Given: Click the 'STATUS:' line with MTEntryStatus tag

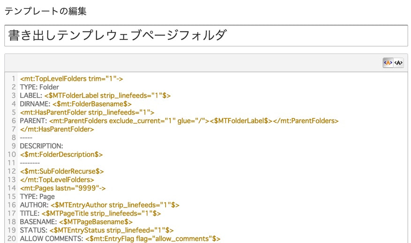Looking at the screenshot, I should (x=97, y=230).
